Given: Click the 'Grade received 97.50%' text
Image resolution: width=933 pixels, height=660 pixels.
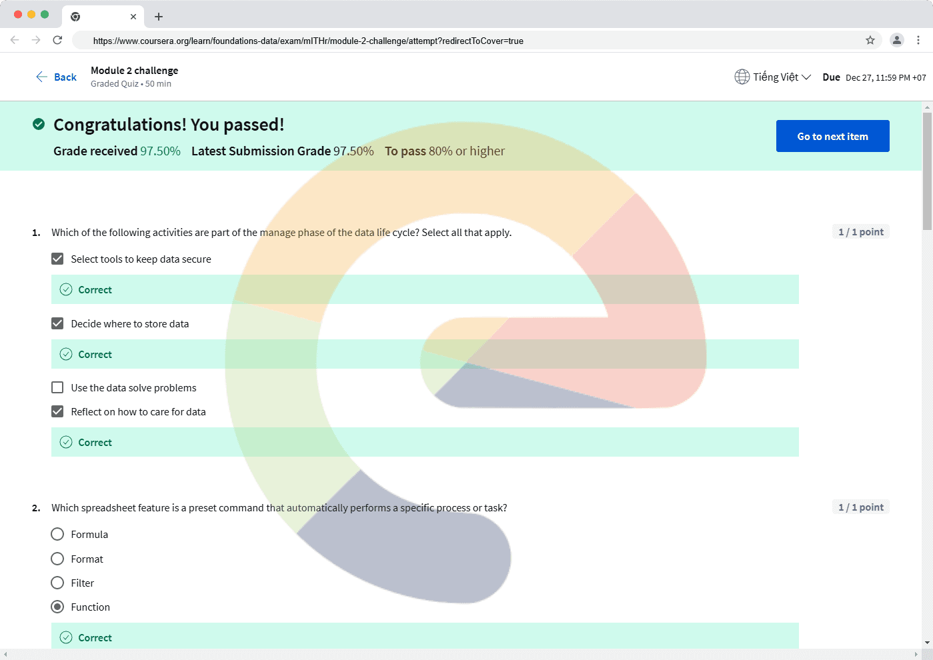Looking at the screenshot, I should click(117, 151).
